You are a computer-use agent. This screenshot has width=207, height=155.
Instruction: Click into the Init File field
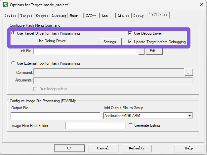point(85,51)
